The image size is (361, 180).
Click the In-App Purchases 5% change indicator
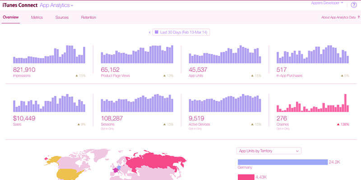point(345,76)
